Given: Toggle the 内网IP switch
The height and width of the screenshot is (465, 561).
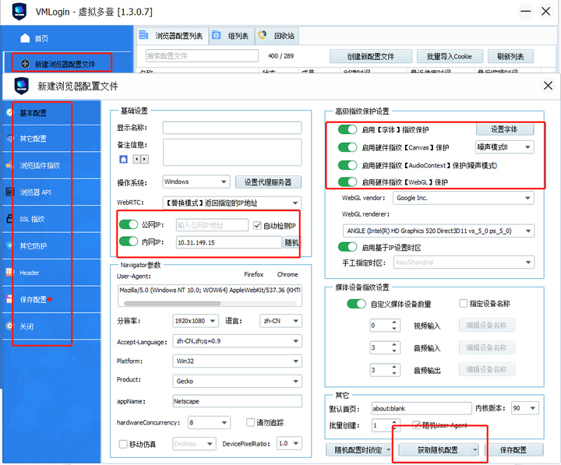Looking at the screenshot, I should [x=129, y=241].
